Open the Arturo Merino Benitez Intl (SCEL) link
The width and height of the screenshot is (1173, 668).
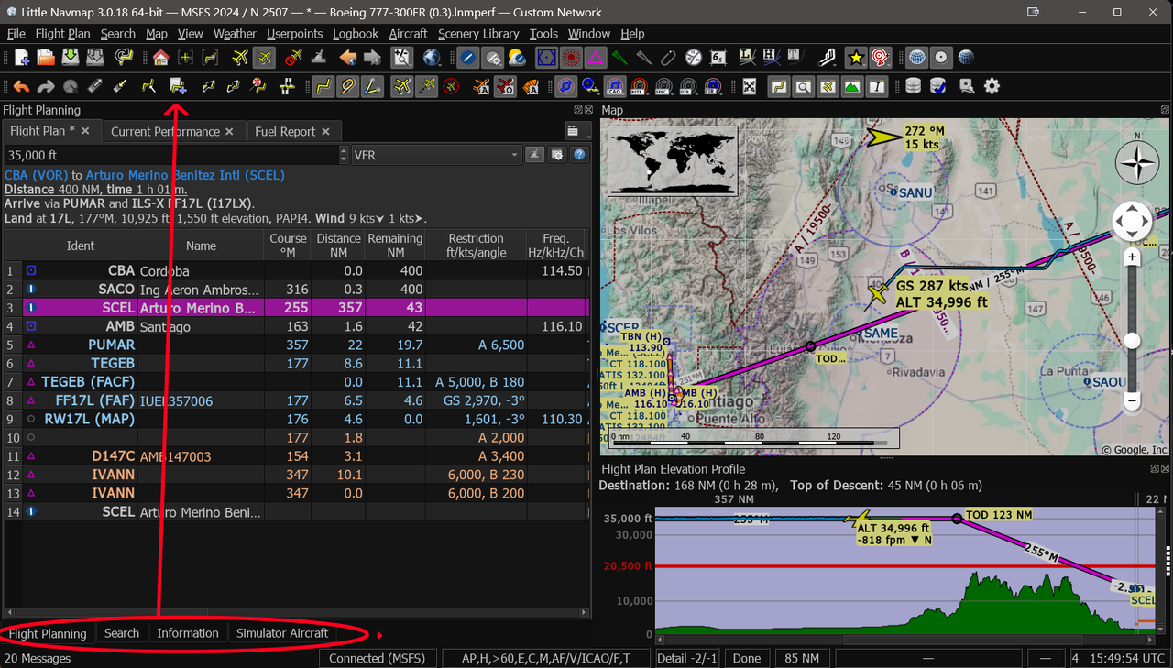click(x=185, y=175)
